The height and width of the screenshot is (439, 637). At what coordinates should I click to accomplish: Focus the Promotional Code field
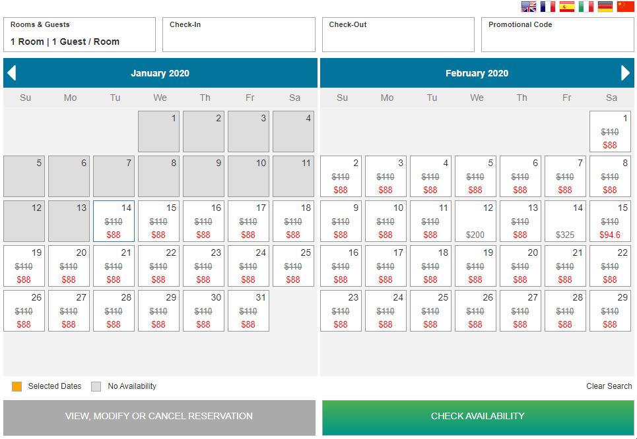[x=558, y=35]
